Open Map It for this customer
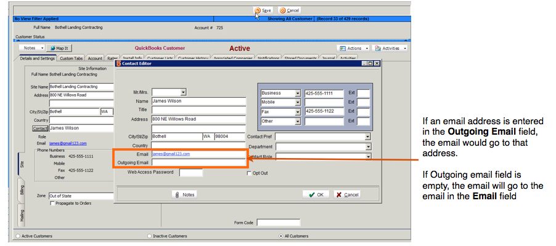556x246 pixels. click(x=60, y=48)
